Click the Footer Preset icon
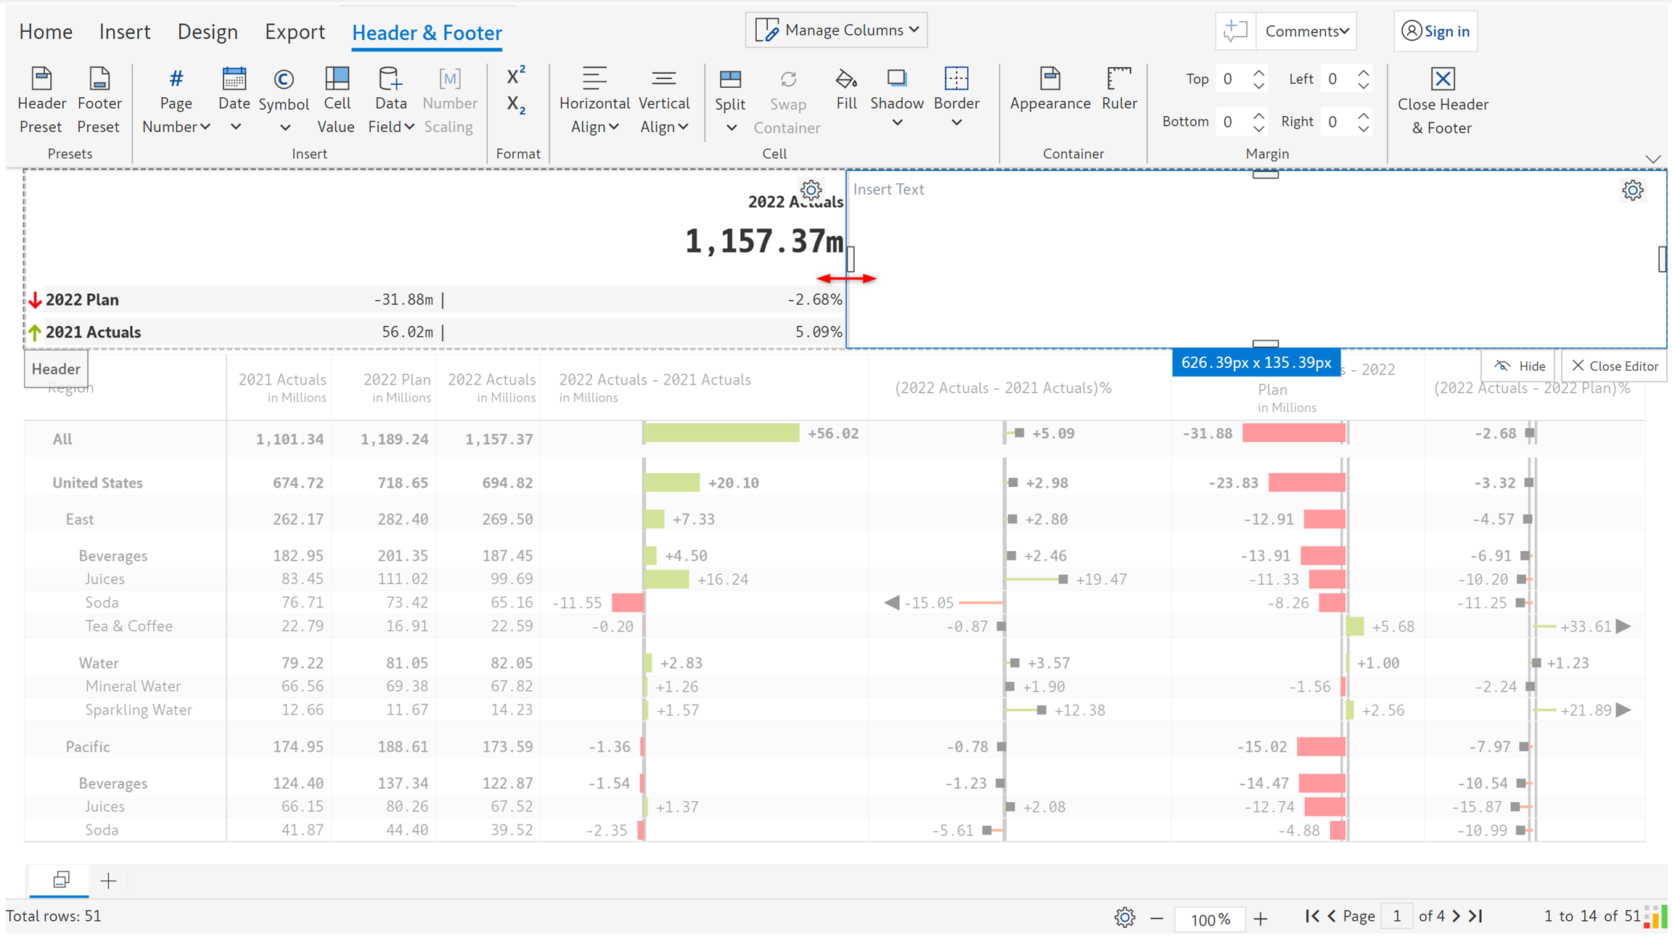 pos(99,80)
